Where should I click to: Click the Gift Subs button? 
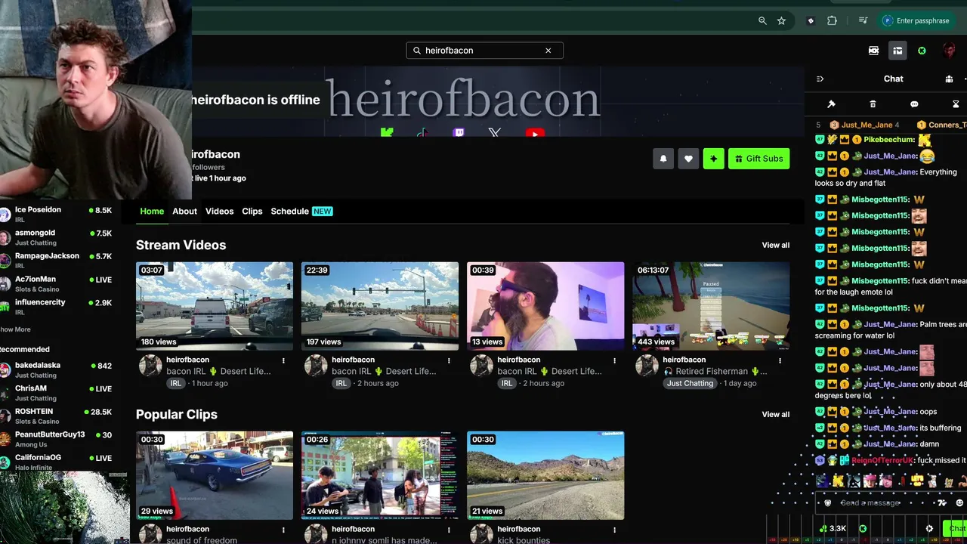tap(758, 159)
